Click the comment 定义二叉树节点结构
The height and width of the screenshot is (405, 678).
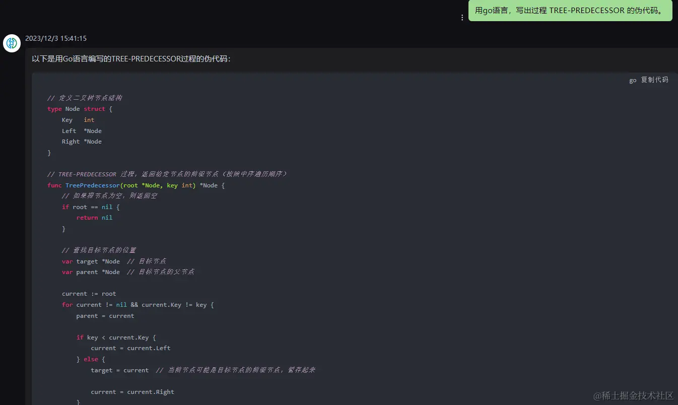[x=85, y=98]
